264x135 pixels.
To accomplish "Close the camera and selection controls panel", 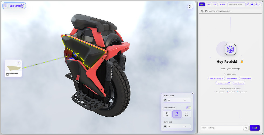I will 192,93.
